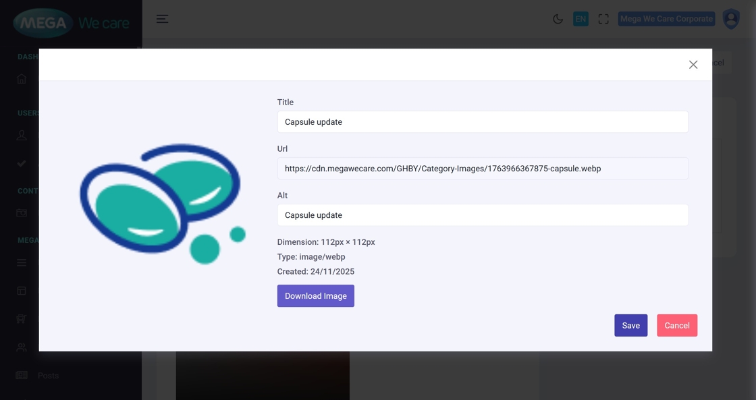Screen dimensions: 756x400
Task: Open Posts in the sidebar menu
Action: (x=48, y=376)
